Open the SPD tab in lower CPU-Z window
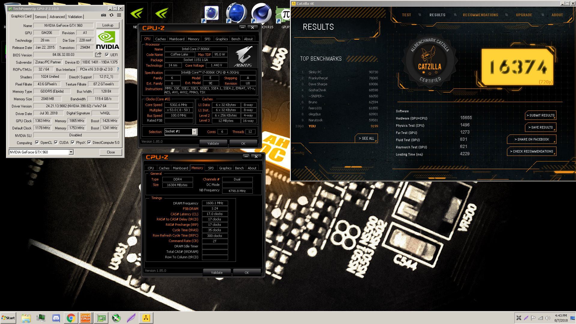 [211, 168]
